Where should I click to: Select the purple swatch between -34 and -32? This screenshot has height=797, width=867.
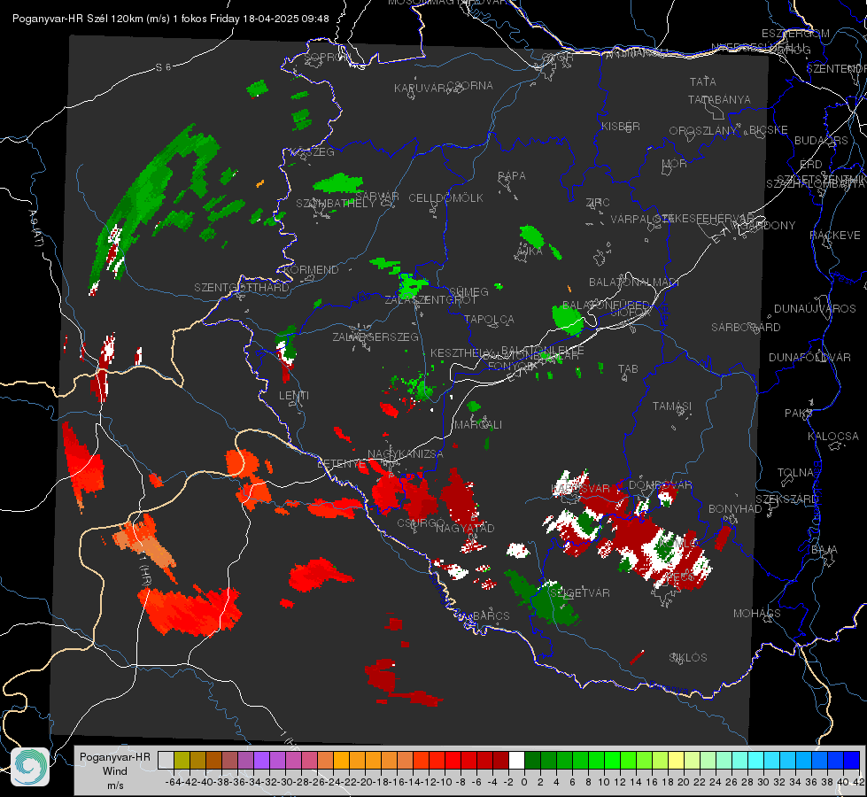[261, 761]
